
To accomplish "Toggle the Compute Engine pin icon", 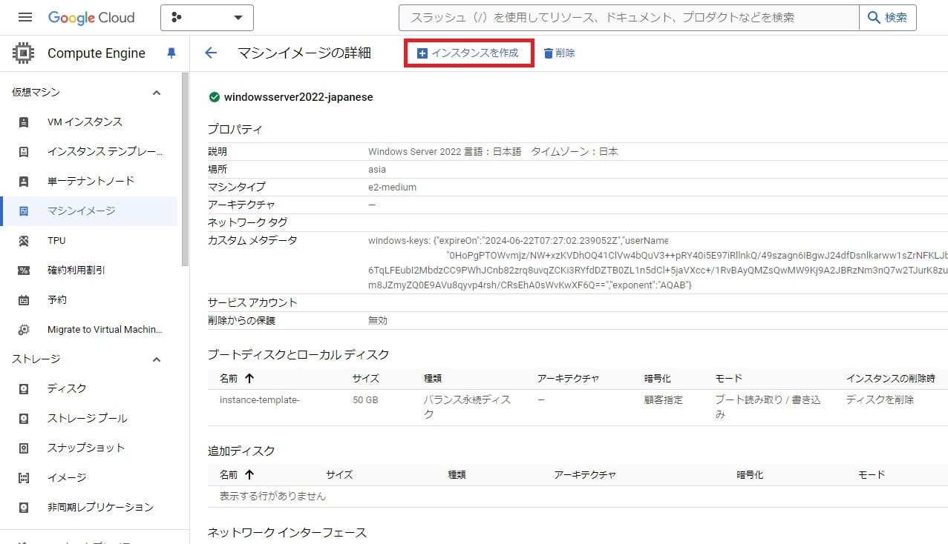I will [171, 53].
